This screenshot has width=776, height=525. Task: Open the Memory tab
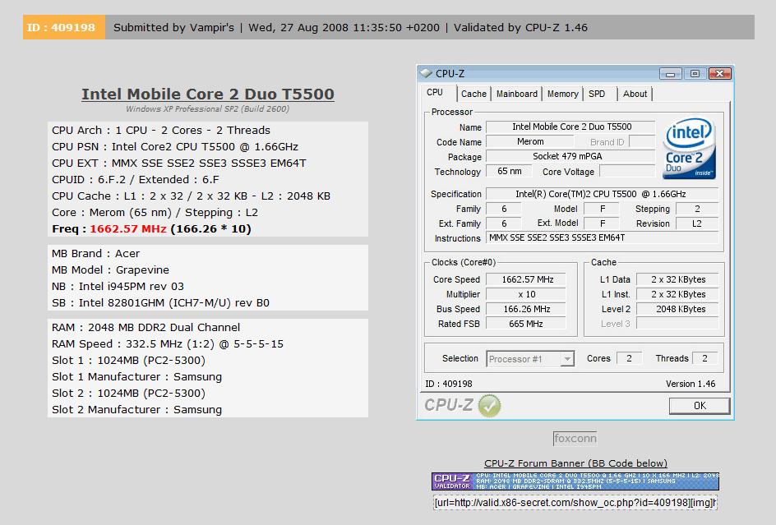tap(563, 94)
